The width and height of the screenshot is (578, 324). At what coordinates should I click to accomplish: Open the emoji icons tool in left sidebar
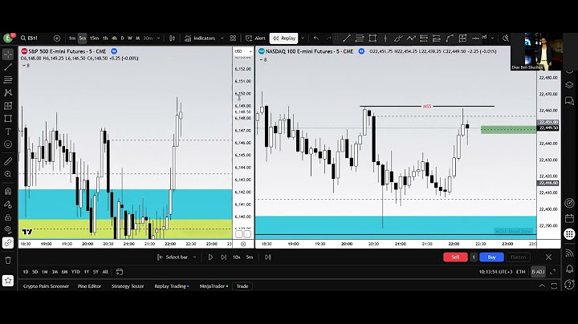click(x=8, y=144)
